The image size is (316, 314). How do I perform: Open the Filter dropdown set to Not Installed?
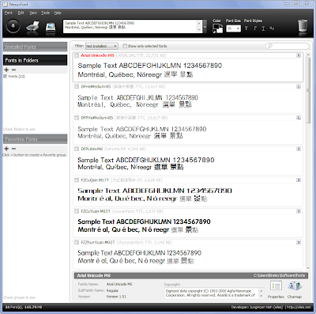(x=102, y=46)
